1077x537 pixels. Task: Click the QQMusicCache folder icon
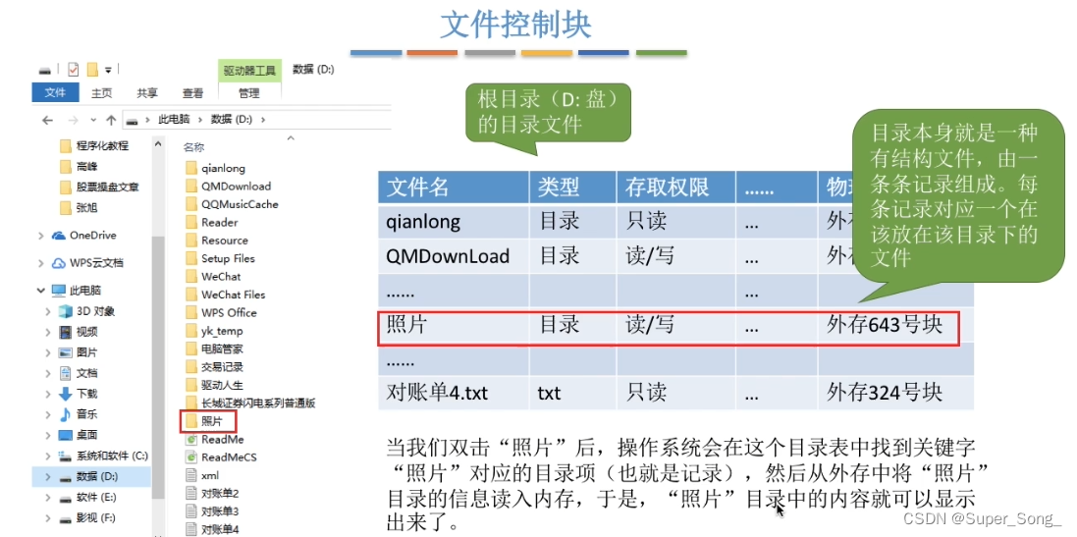click(x=190, y=204)
